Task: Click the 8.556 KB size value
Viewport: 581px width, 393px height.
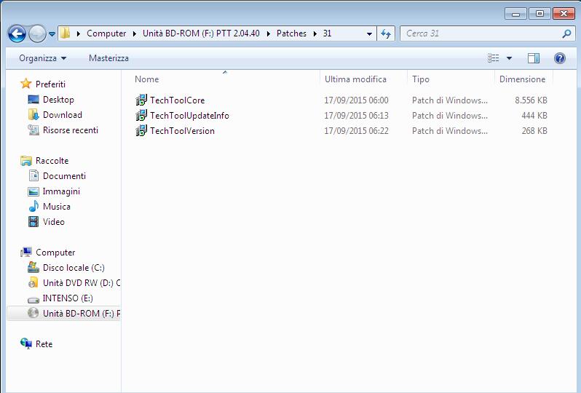Action: (x=531, y=100)
